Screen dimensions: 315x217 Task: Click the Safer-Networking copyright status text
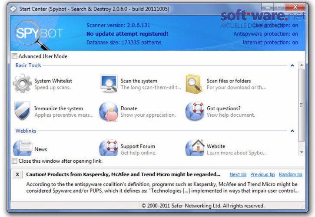point(203,206)
